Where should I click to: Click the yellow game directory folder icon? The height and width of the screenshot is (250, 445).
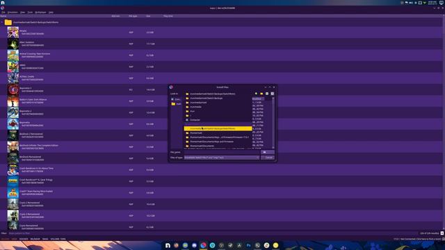pyautogui.click(x=8, y=22)
